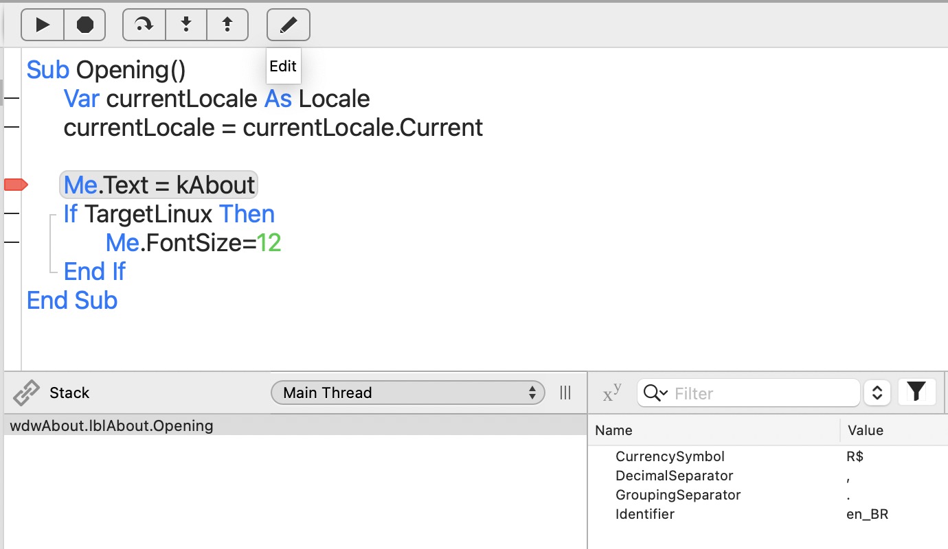
Task: Stop debugging with the Stop button
Action: click(84, 25)
